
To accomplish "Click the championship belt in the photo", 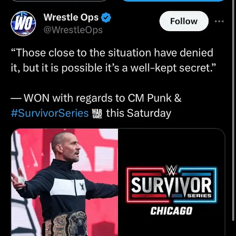I will coord(66,224).
